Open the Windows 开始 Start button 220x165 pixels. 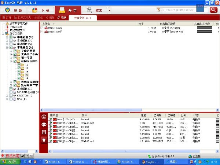coord(10,162)
